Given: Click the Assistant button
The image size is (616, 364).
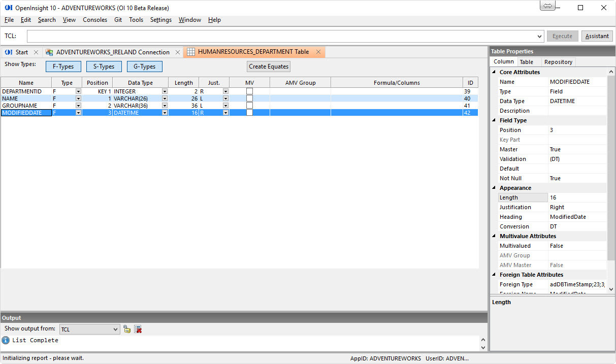Looking at the screenshot, I should tap(597, 36).
